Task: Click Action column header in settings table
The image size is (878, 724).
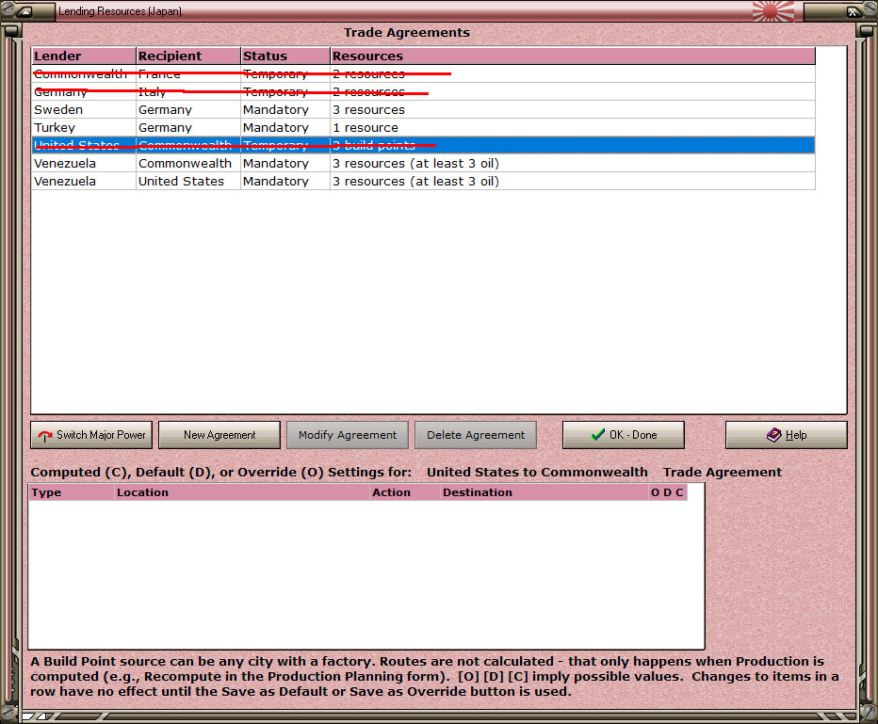Action: click(405, 492)
